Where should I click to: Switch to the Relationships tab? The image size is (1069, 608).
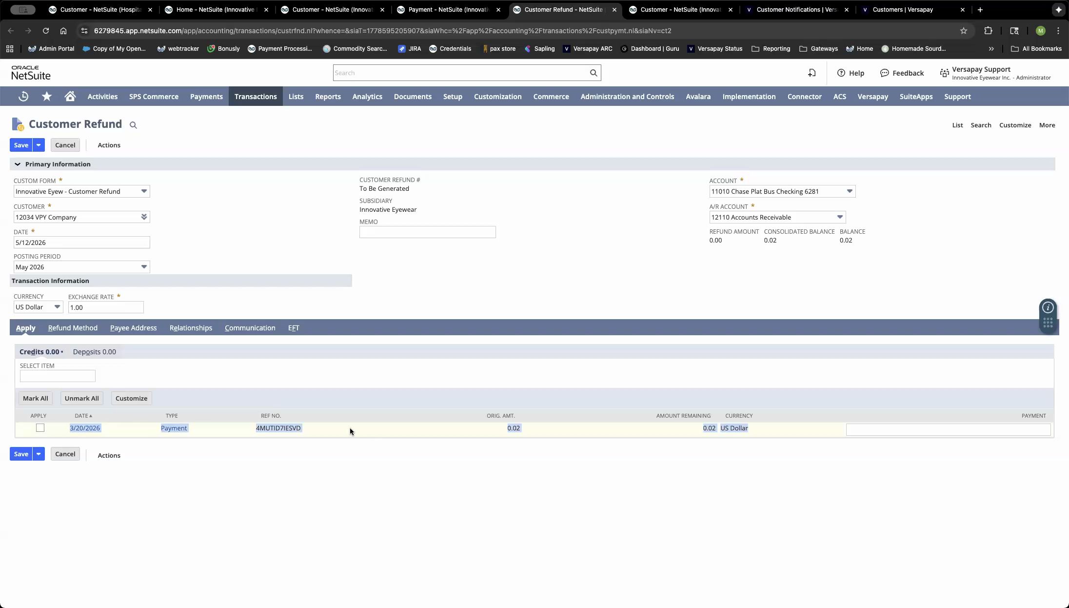[x=191, y=328]
